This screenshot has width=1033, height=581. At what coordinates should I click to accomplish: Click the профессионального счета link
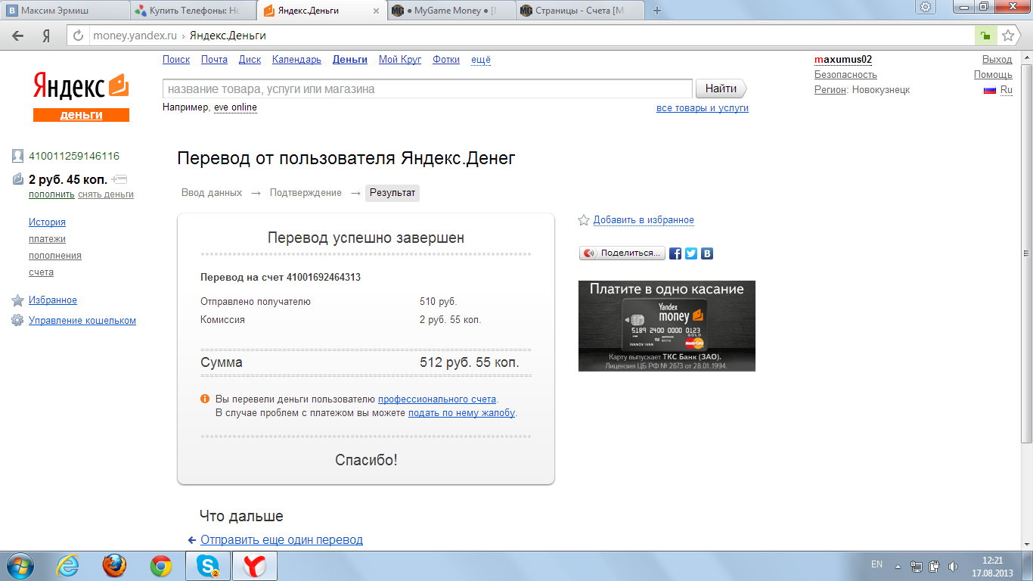coord(437,399)
